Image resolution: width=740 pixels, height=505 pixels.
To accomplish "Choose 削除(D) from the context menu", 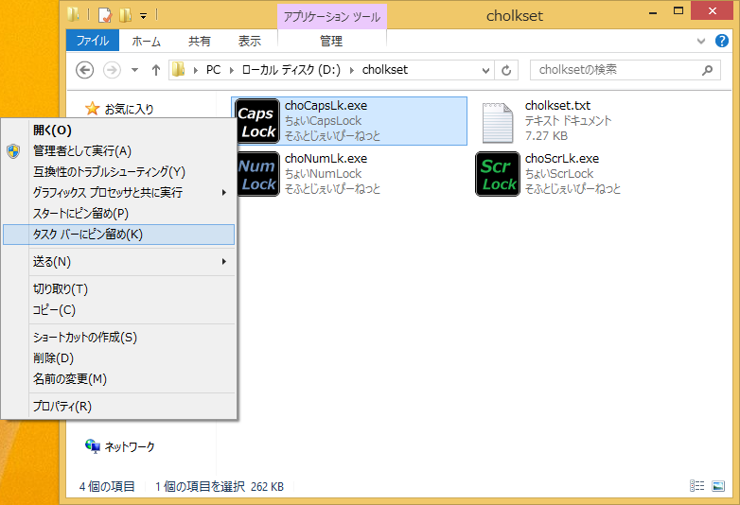I will pos(119,357).
